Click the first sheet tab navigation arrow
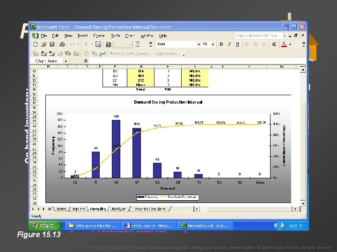The height and width of the screenshot is (252, 337). pos(33,209)
